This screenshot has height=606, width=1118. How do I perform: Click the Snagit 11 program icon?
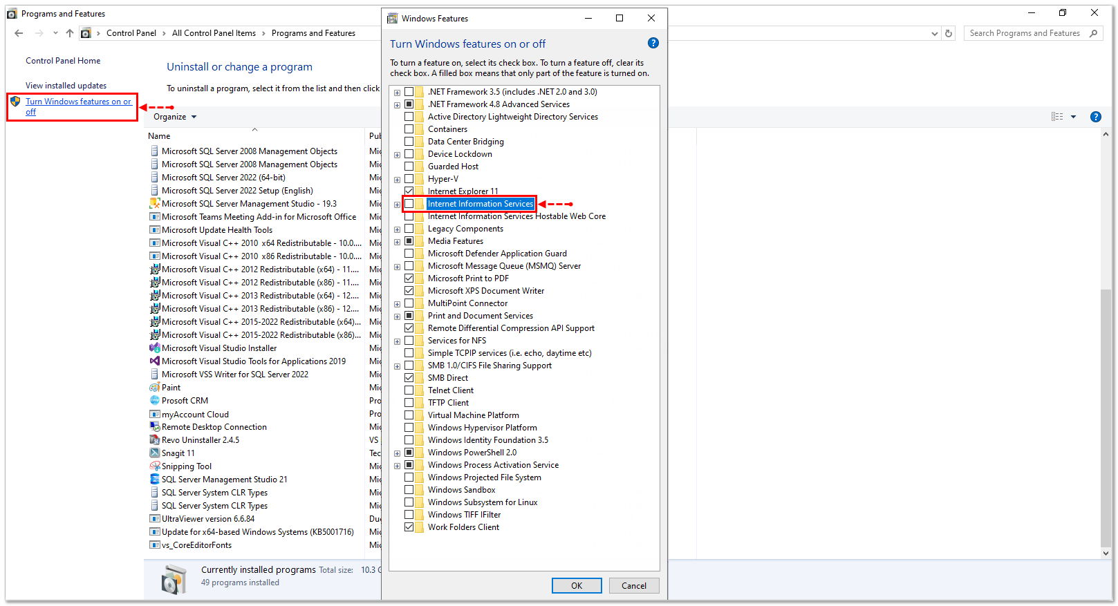155,453
